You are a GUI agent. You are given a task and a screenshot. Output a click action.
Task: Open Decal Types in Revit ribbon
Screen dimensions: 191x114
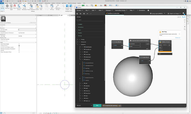coord(71,7)
